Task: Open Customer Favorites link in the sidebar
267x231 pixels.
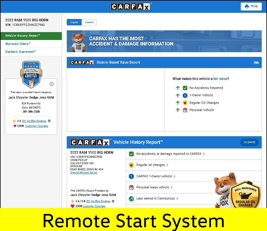Action: pyautogui.click(x=36, y=126)
